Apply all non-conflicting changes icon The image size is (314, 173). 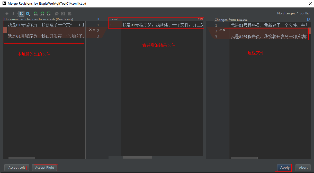coord(42,14)
